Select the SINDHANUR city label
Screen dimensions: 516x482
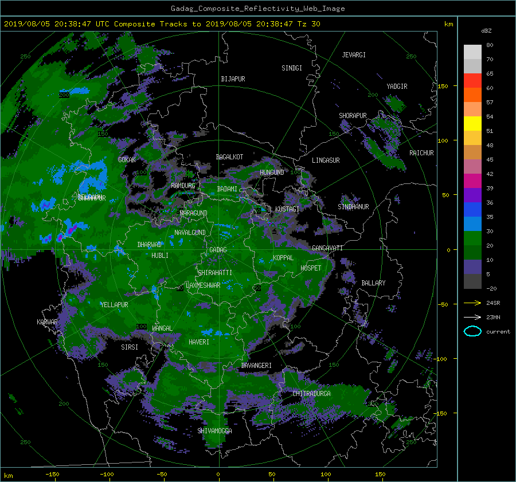tap(353, 207)
